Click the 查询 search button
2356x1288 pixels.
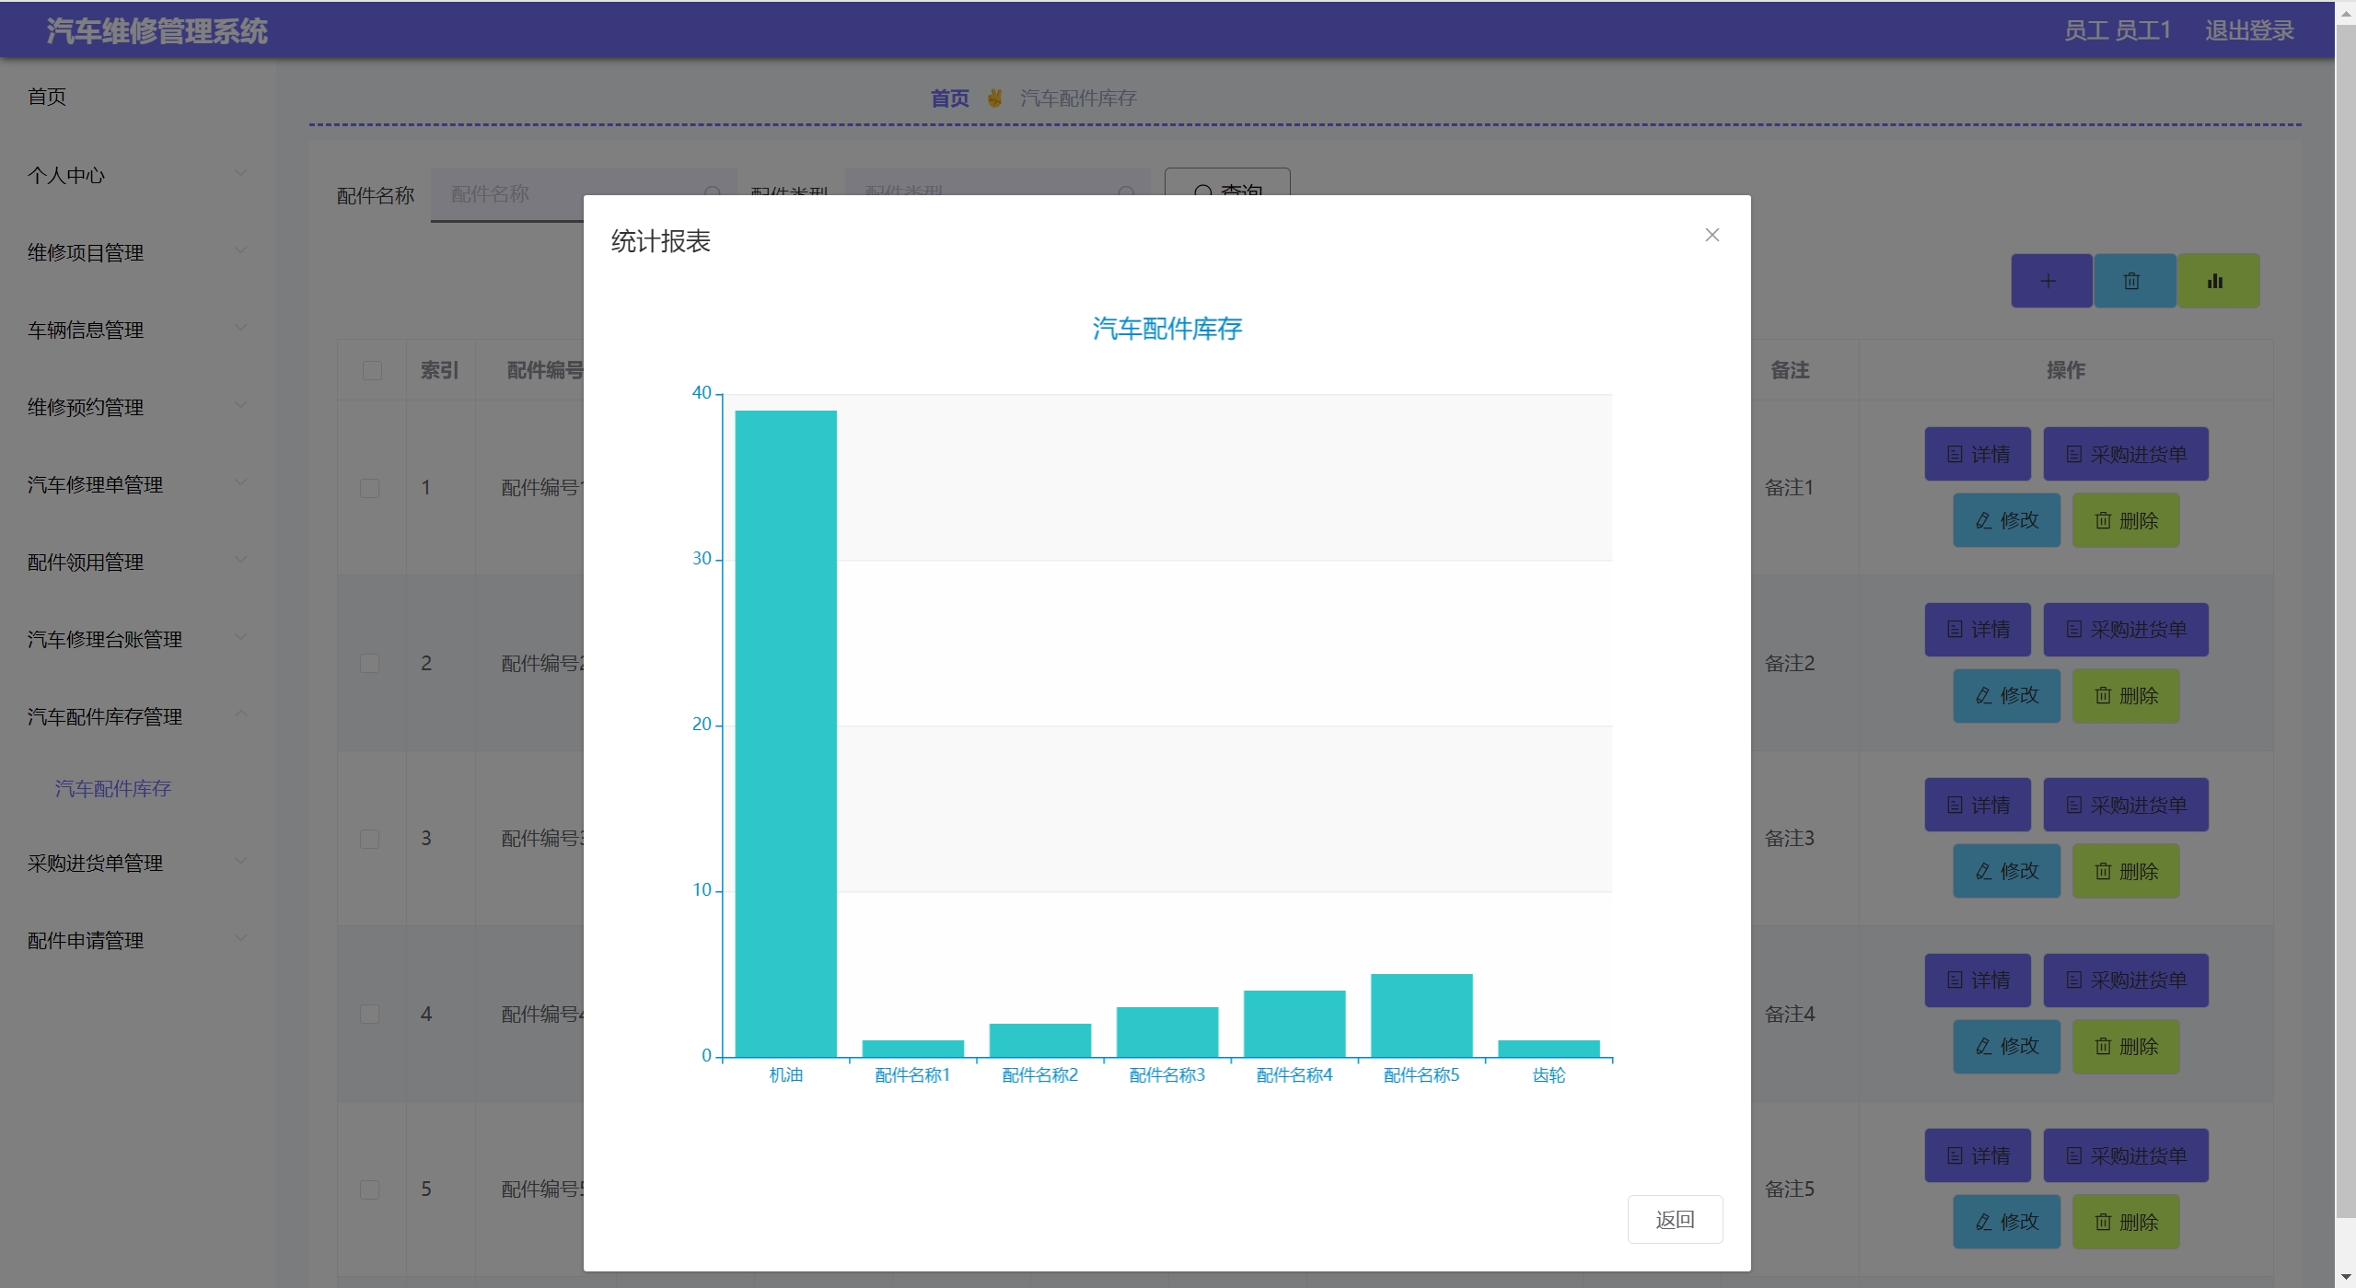(x=1226, y=184)
